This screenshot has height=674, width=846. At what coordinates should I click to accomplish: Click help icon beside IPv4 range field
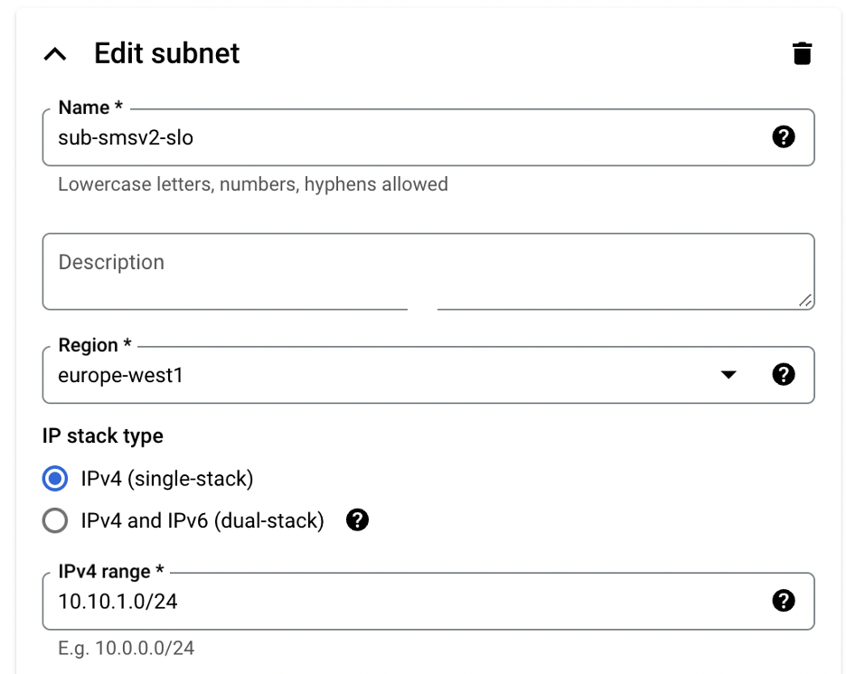click(784, 601)
